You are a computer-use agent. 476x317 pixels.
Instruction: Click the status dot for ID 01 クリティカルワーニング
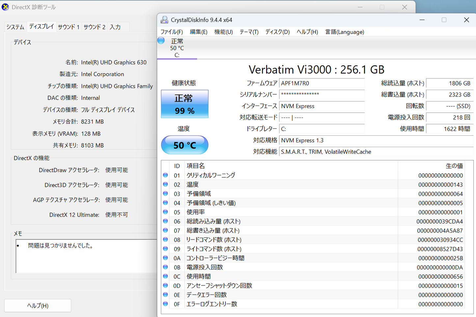tap(165, 175)
